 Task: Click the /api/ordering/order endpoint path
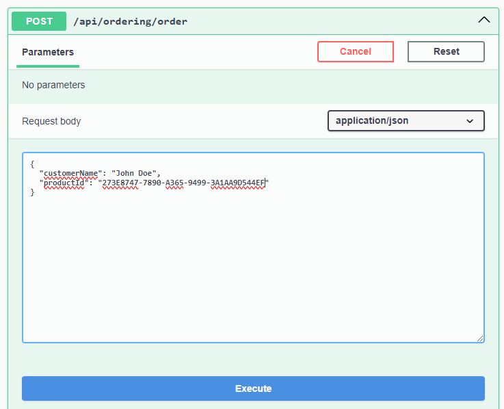pos(130,21)
